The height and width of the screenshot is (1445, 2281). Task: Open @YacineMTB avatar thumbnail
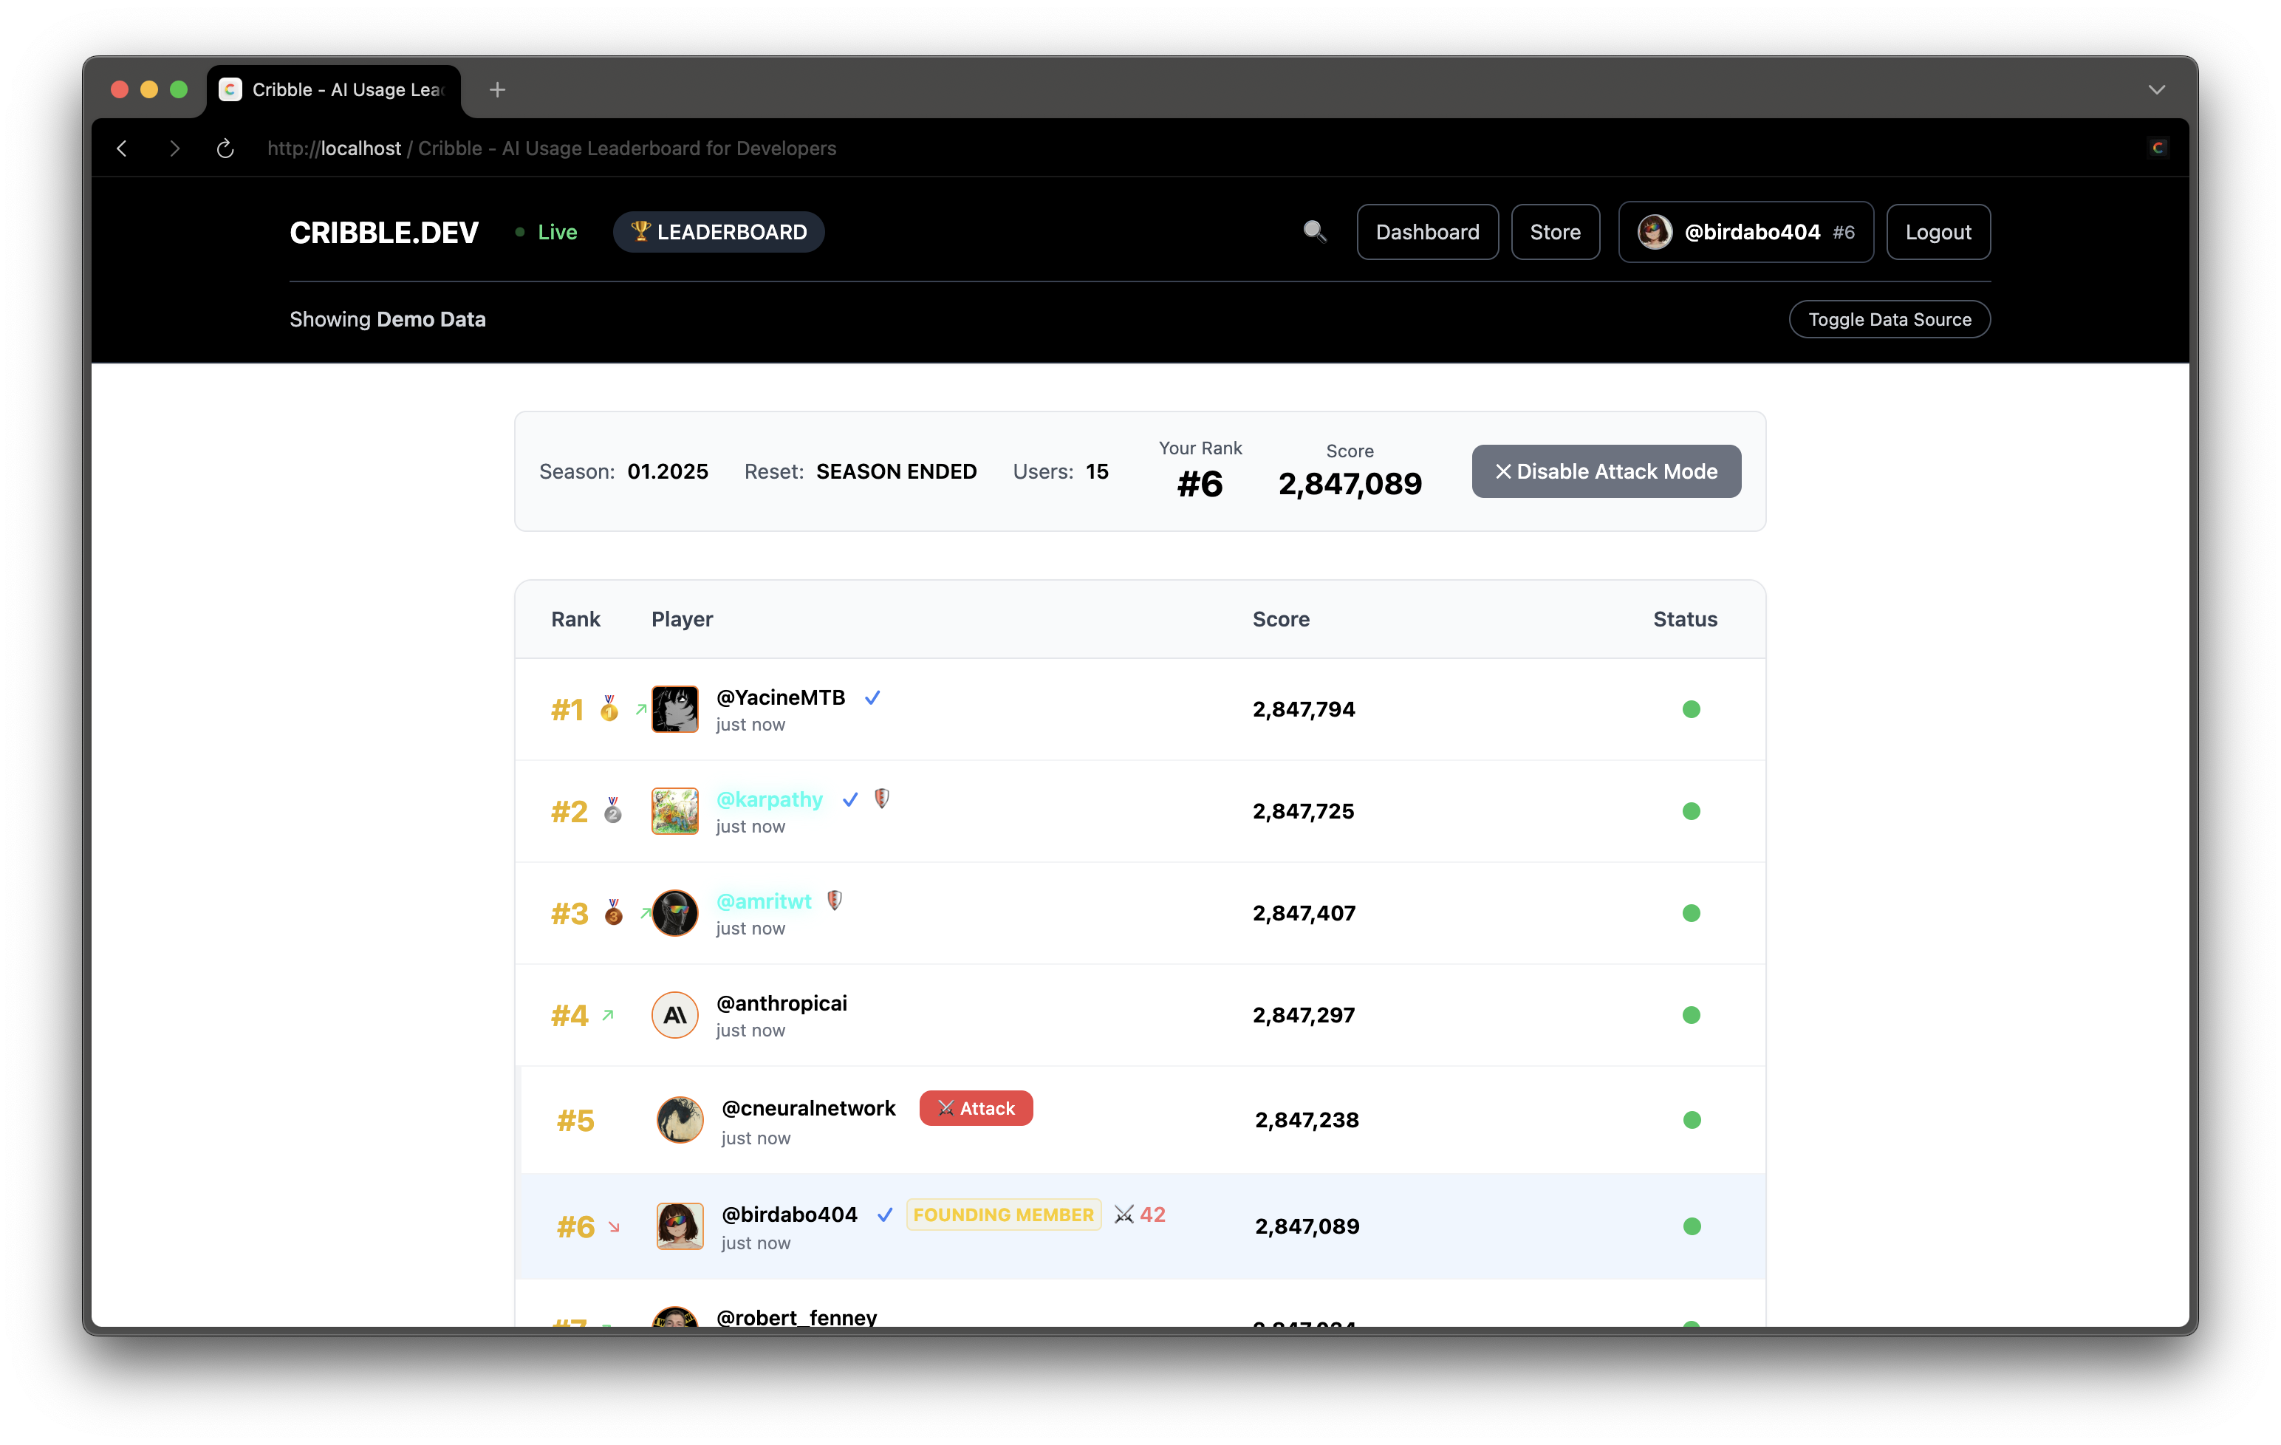[x=674, y=708]
